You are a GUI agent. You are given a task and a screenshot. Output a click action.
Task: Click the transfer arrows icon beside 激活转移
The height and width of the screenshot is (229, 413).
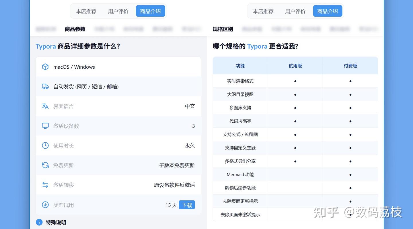point(45,185)
